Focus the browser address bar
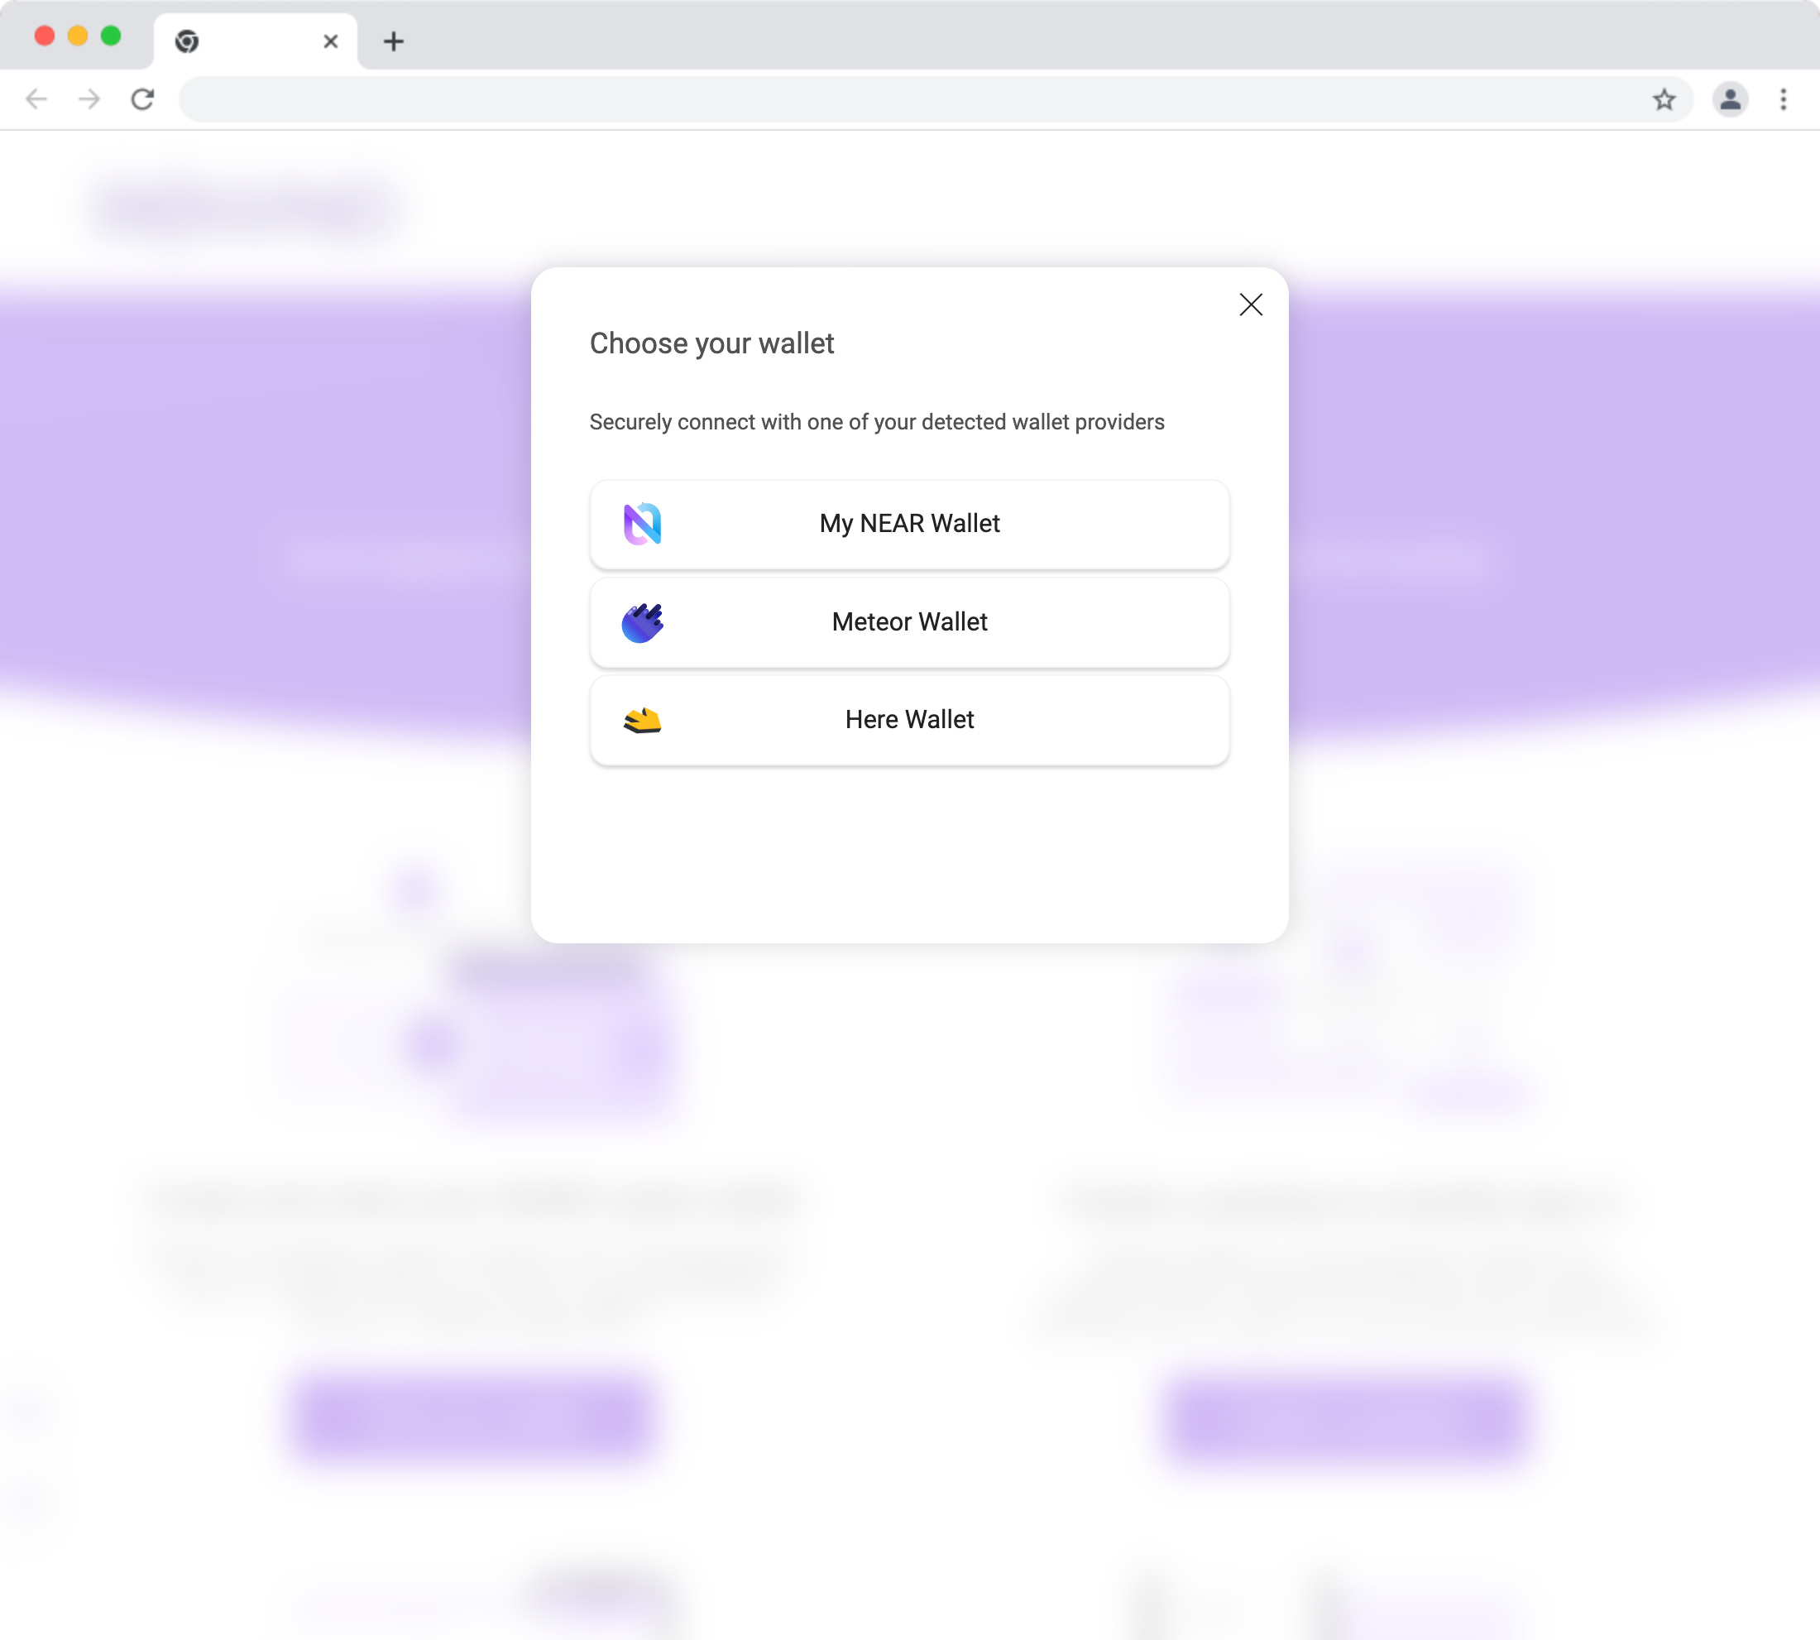 pyautogui.click(x=901, y=99)
